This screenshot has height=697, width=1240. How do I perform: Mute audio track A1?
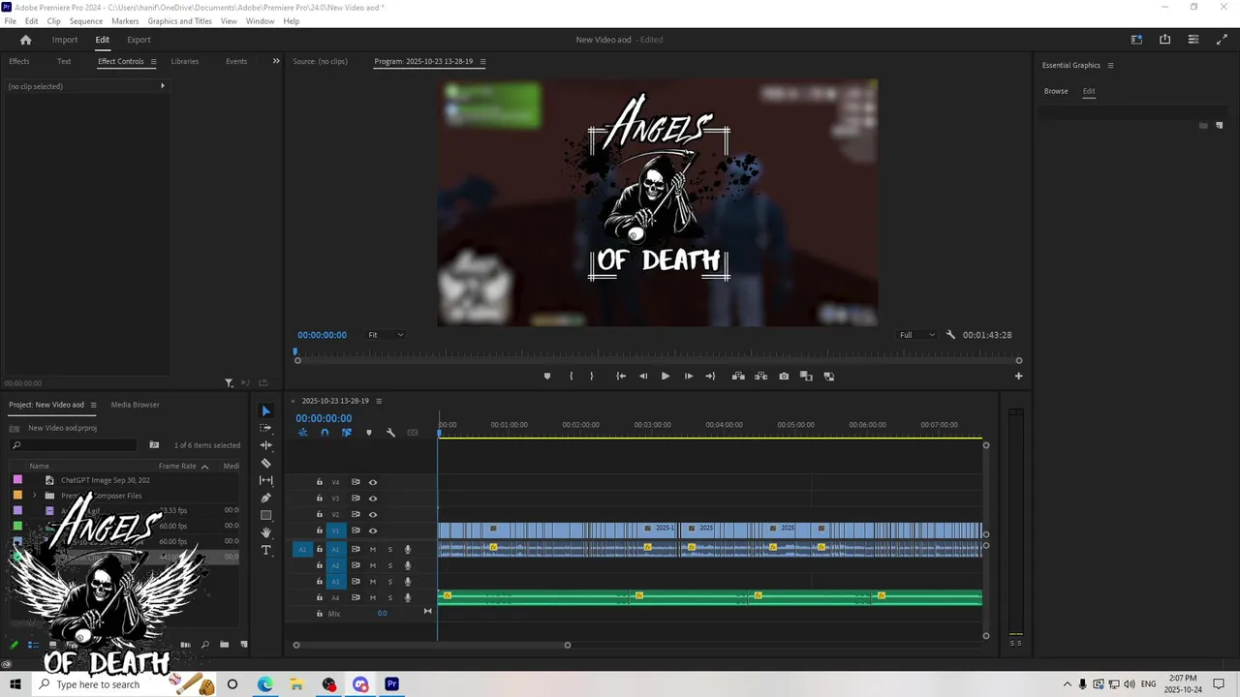pos(373,549)
